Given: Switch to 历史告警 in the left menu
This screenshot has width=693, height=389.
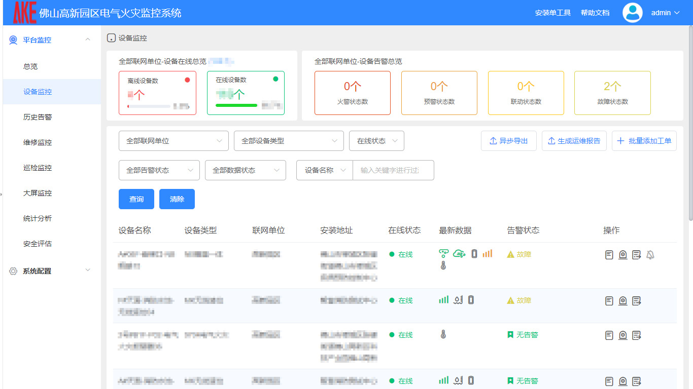Looking at the screenshot, I should pyautogui.click(x=30, y=117).
